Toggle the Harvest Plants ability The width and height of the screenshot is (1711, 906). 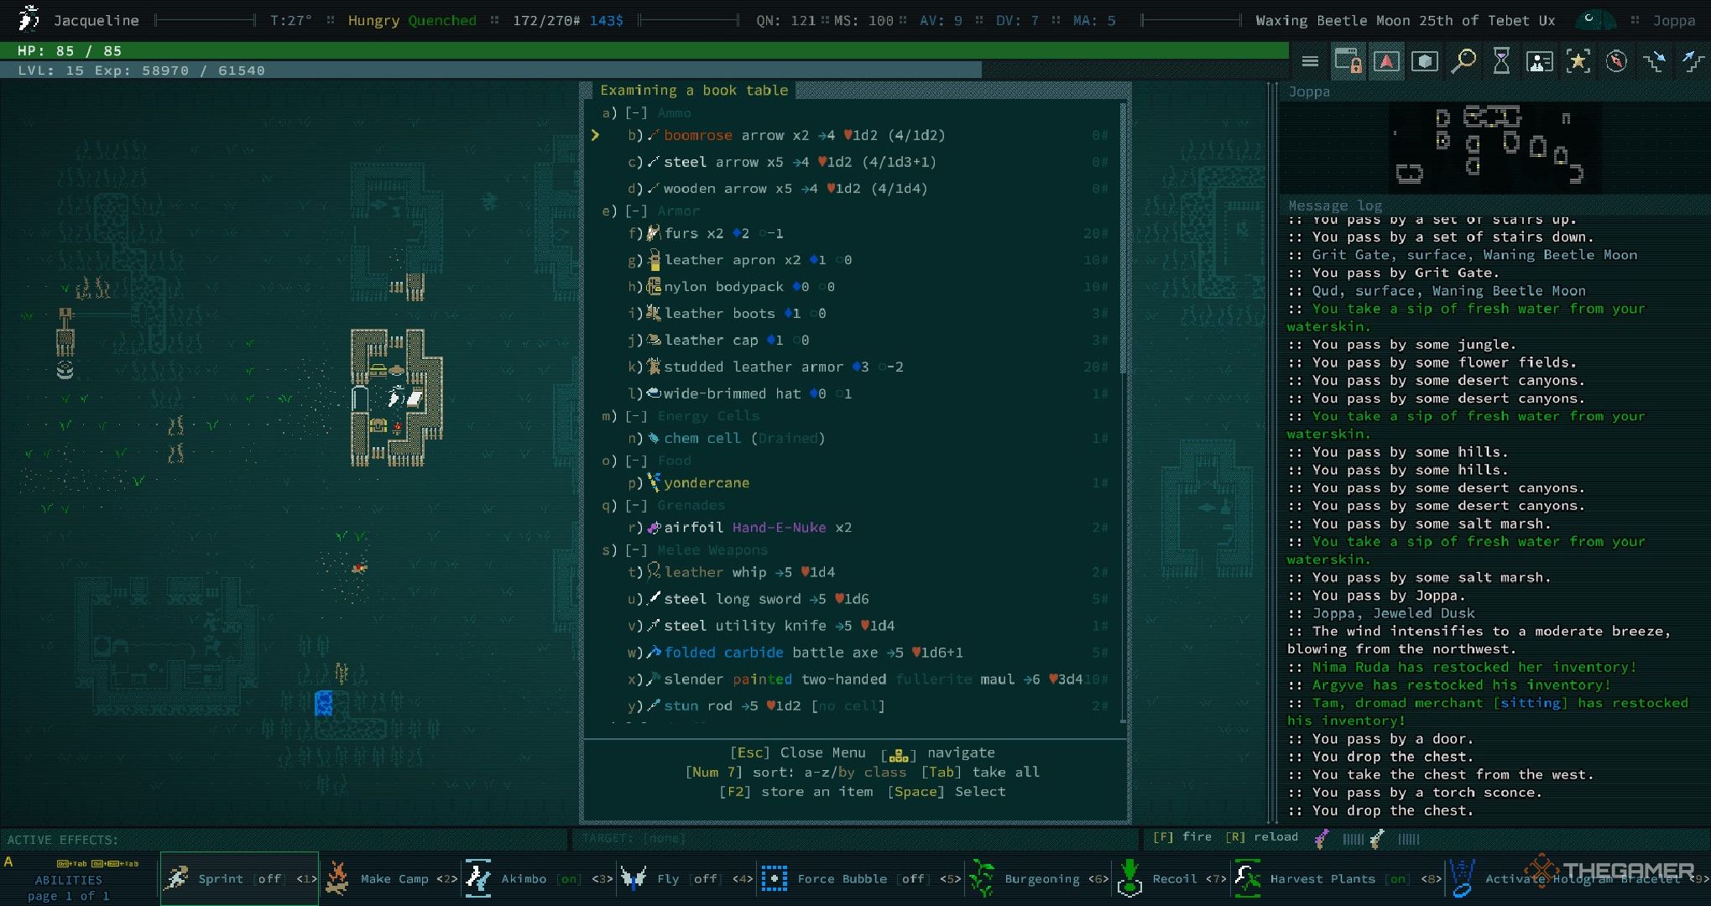coord(1338,878)
